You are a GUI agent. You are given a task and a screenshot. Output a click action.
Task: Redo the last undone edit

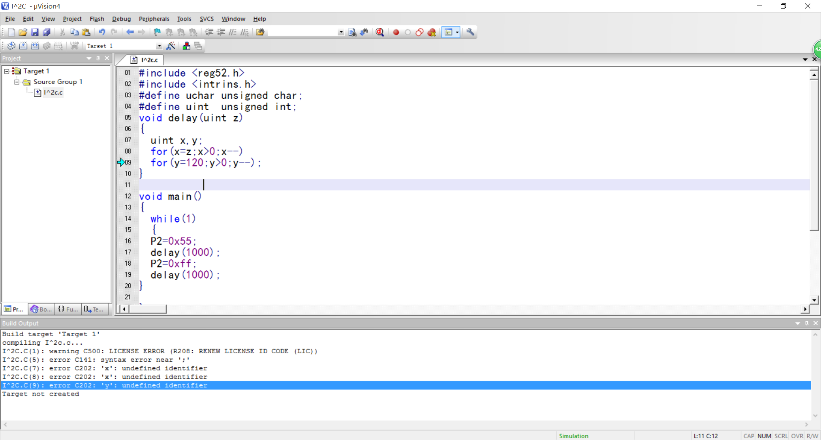click(114, 32)
